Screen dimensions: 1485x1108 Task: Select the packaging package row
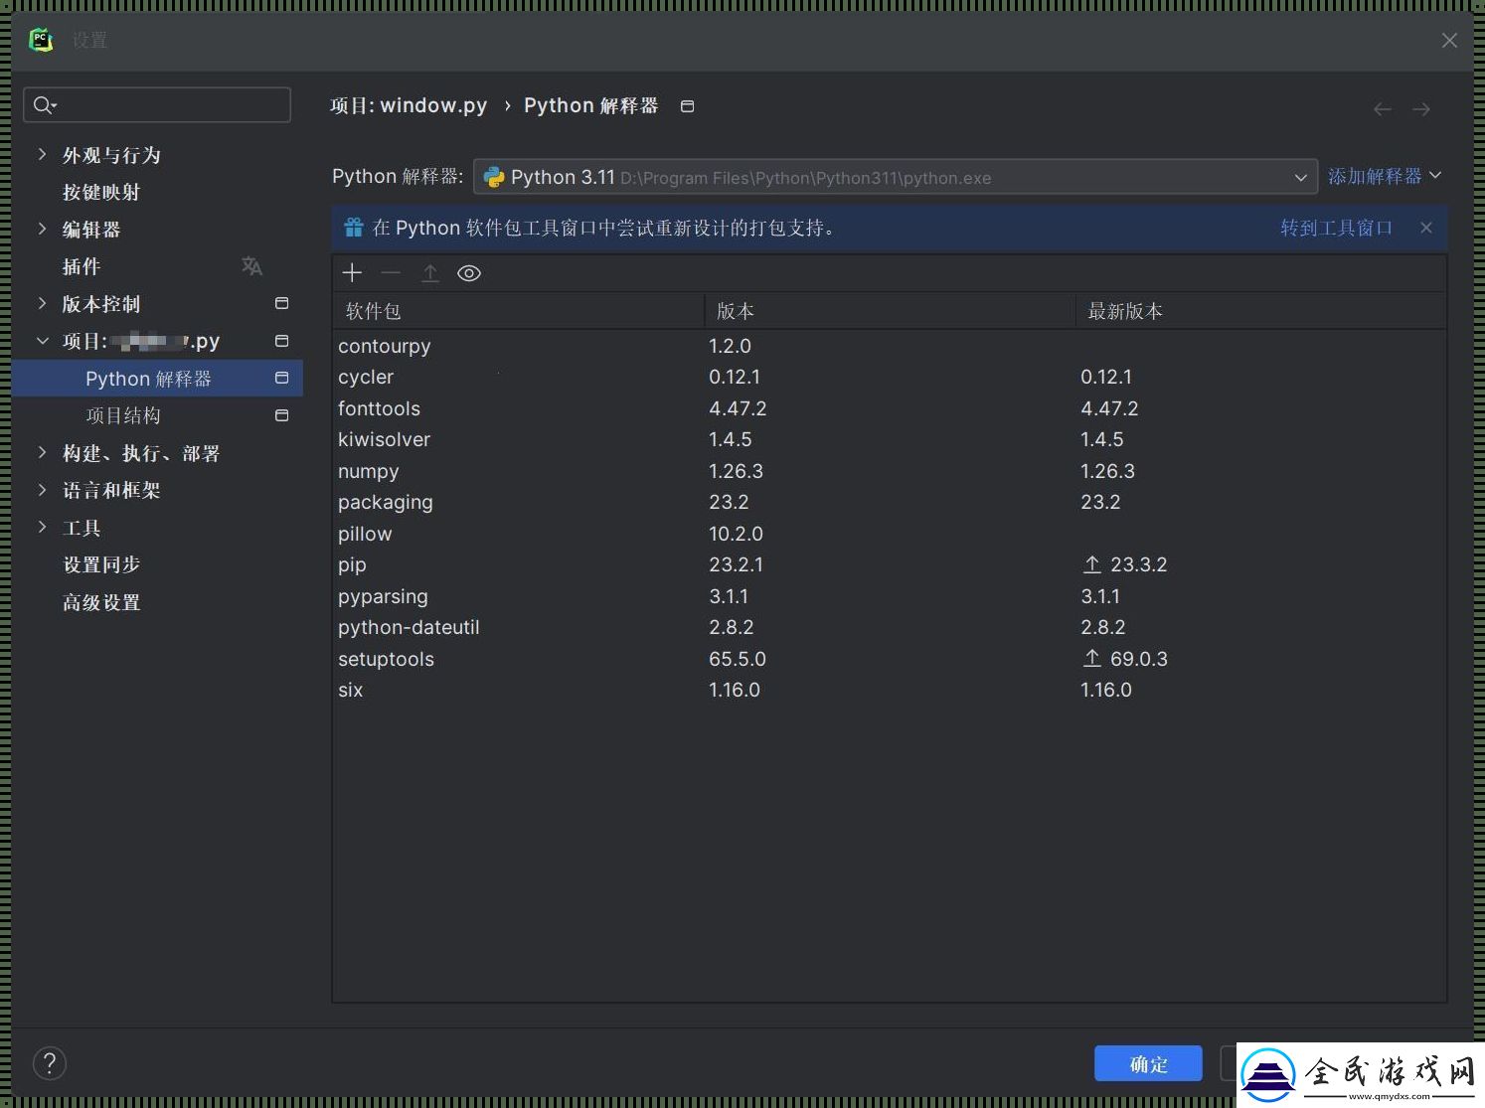[890, 502]
